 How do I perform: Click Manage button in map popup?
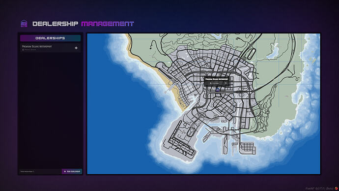pyautogui.click(x=214, y=83)
